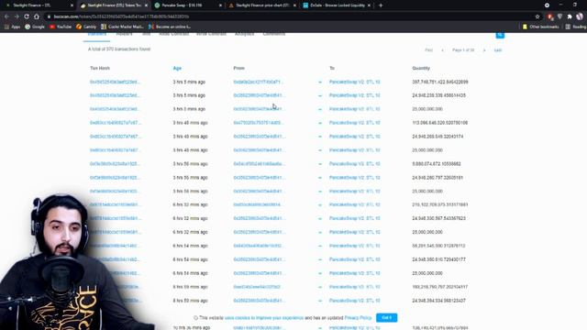The image size is (587, 330).
Task: Toggle the Age column header format
Action: 177,68
